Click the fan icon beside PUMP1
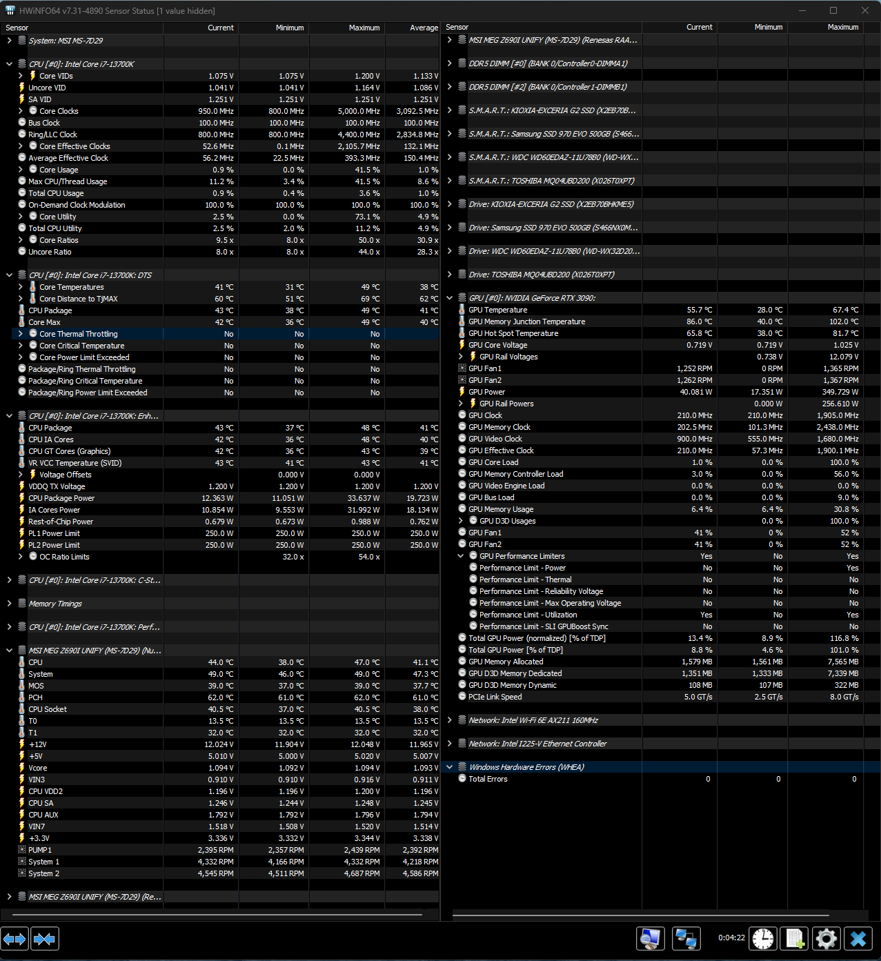 pyautogui.click(x=22, y=850)
